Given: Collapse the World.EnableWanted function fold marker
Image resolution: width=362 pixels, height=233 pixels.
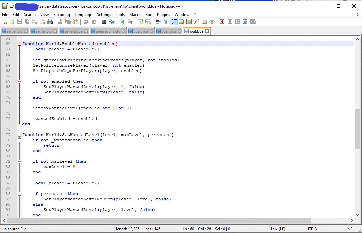Looking at the screenshot, I should (x=19, y=44).
